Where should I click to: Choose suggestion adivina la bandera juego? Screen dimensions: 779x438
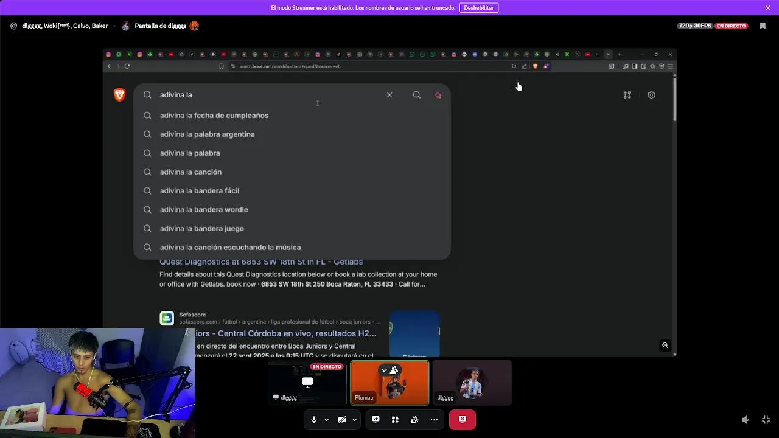coord(292,229)
